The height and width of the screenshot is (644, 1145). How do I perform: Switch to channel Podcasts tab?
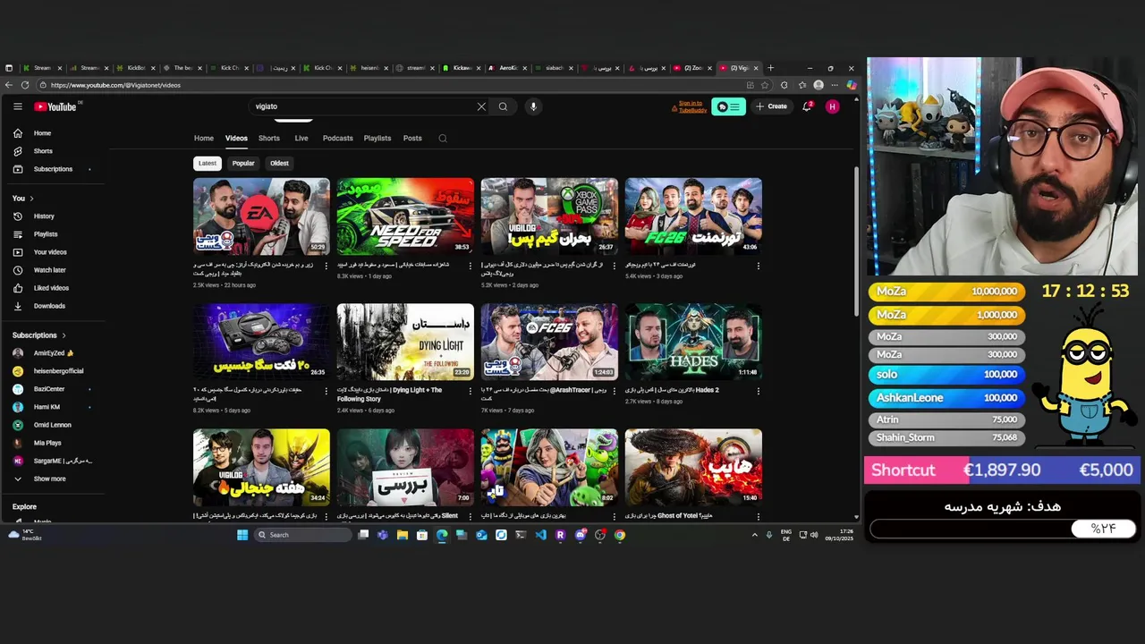(x=337, y=139)
